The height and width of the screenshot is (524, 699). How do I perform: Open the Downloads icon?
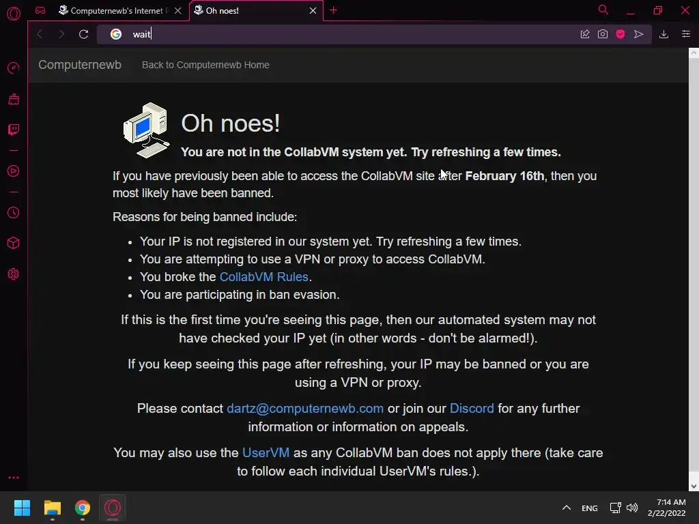[664, 34]
